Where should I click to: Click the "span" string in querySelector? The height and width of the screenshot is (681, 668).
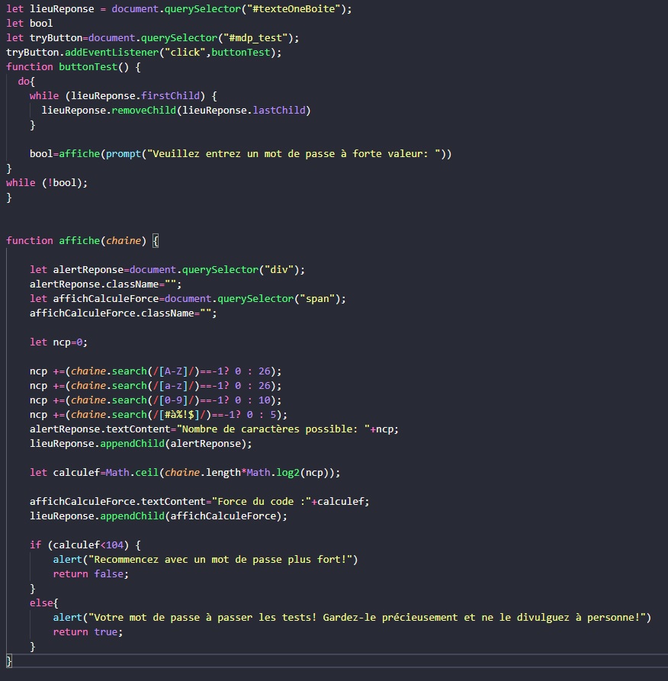[323, 299]
